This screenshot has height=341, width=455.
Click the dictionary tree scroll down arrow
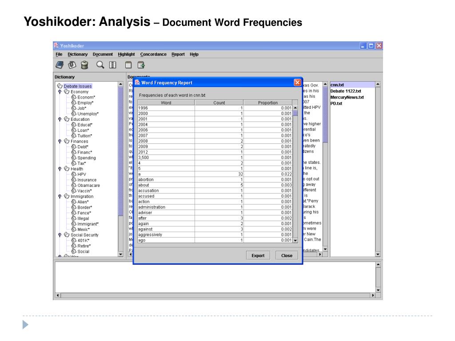121,254
